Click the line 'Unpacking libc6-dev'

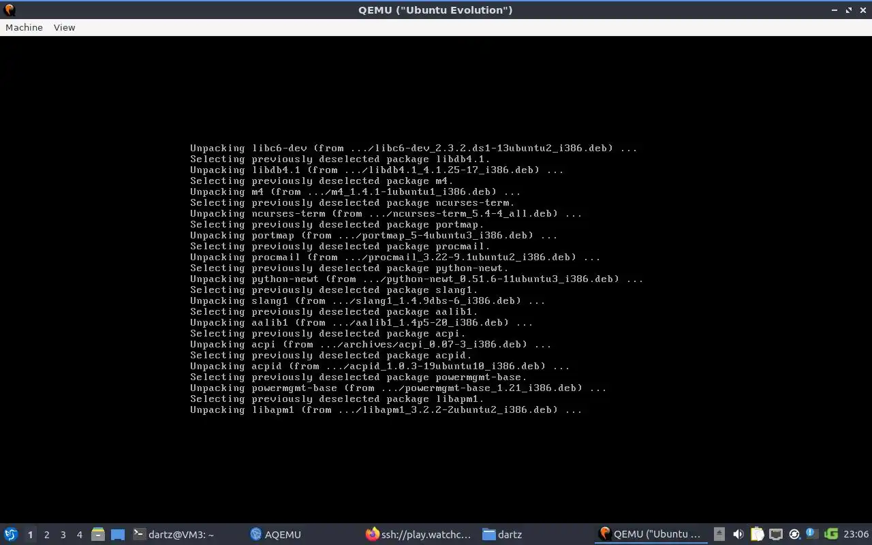pos(414,148)
